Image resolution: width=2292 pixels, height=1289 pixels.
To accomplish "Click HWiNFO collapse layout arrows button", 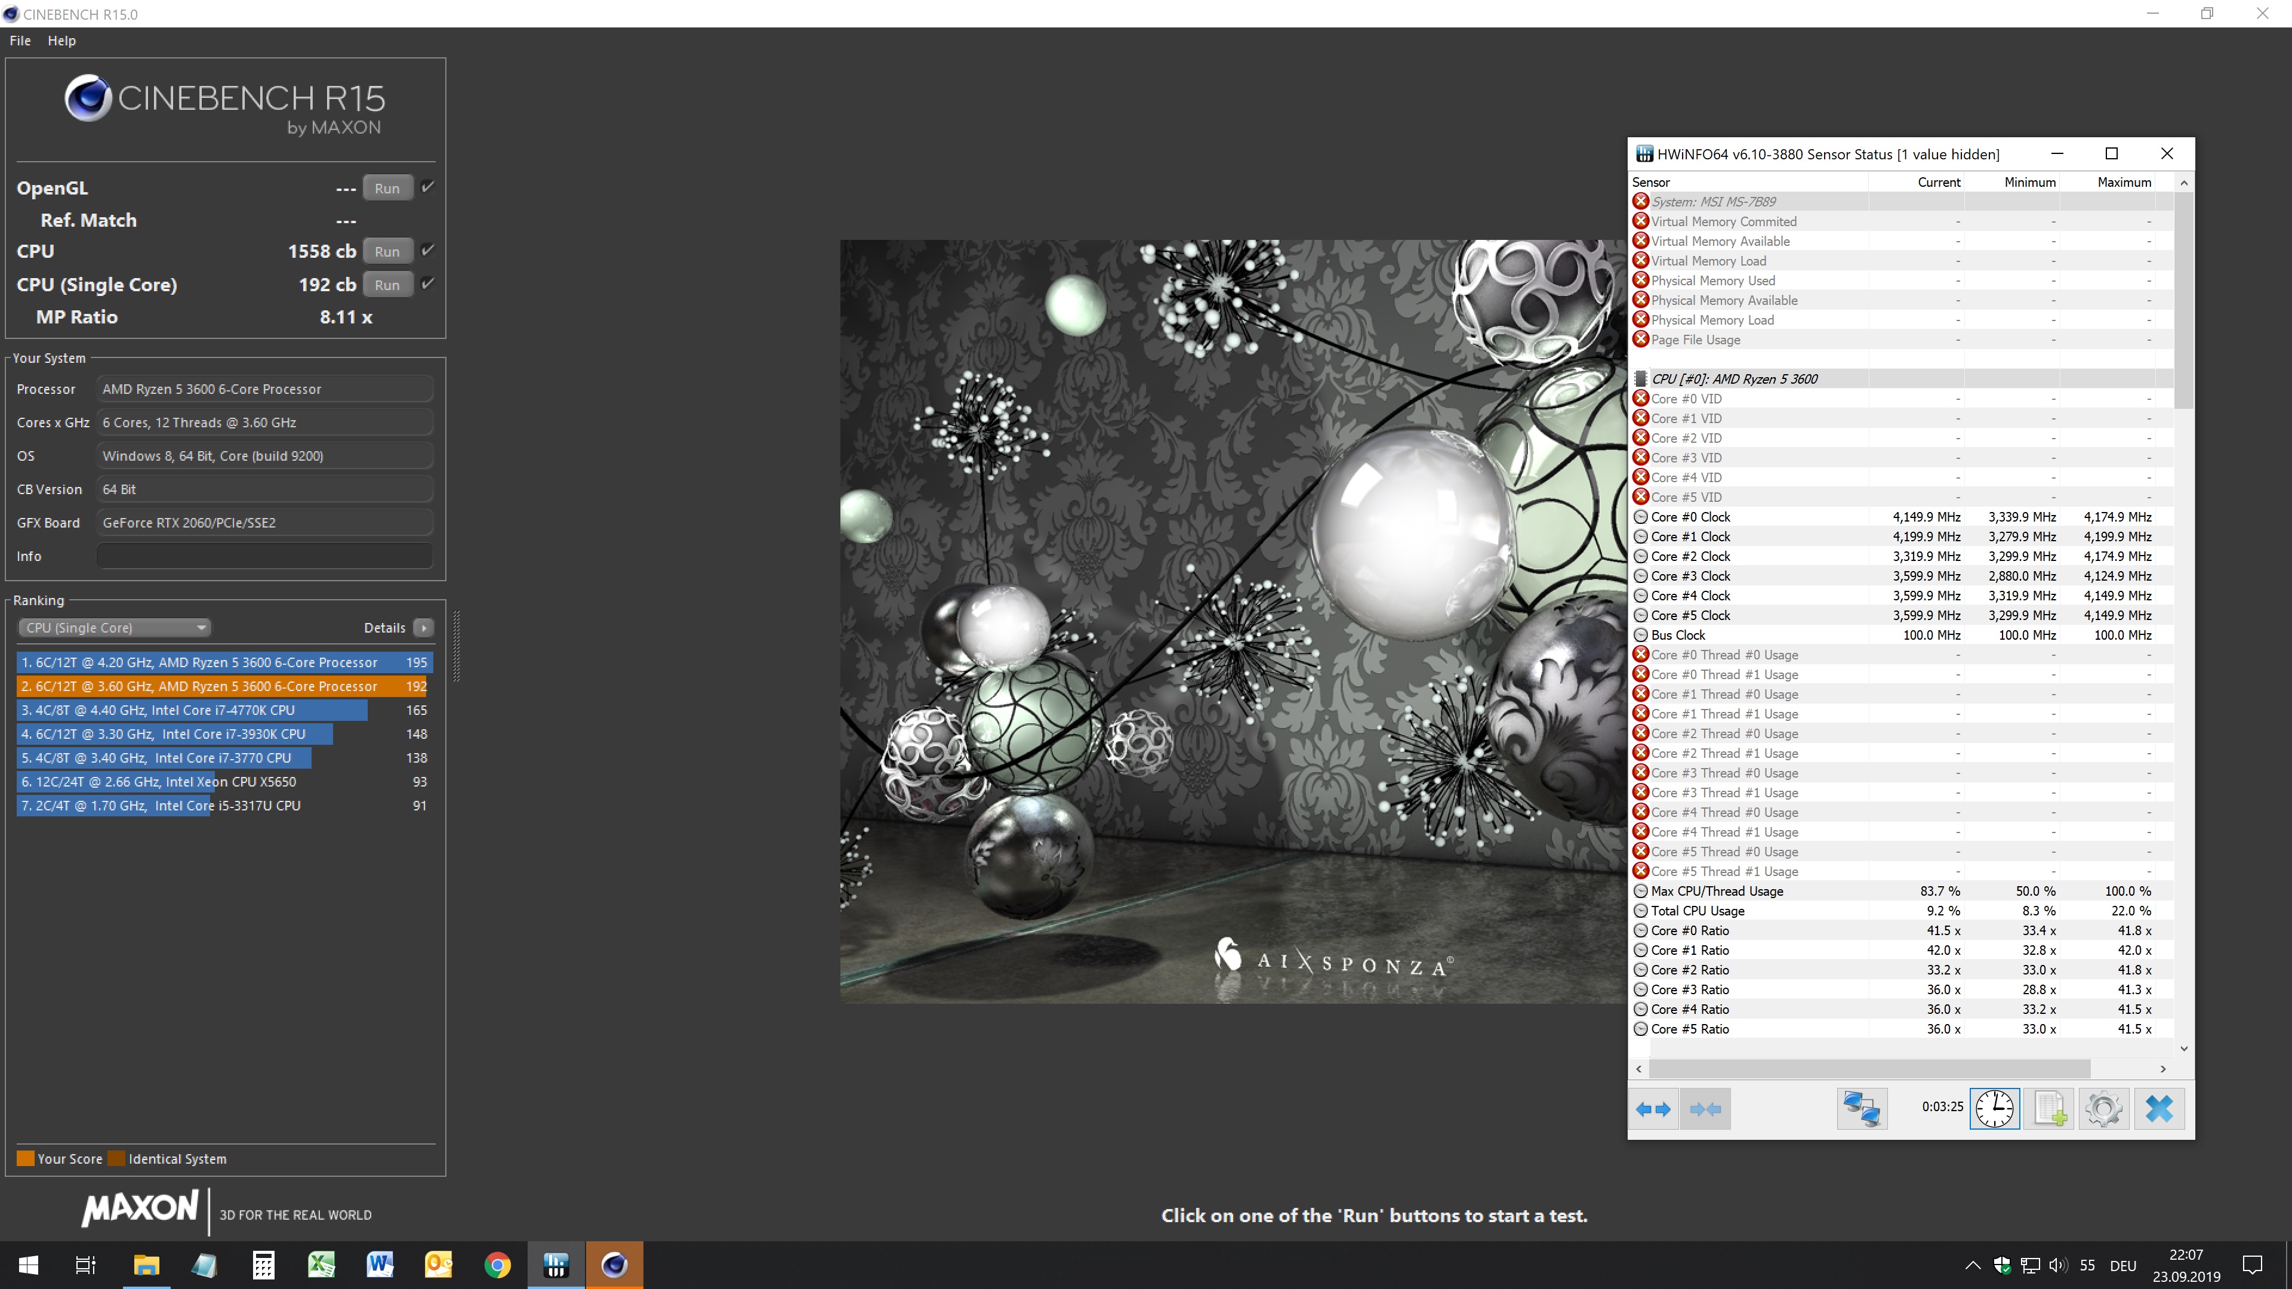I will tap(1705, 1108).
